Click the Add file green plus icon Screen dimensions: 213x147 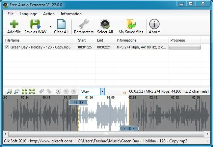click(14, 24)
